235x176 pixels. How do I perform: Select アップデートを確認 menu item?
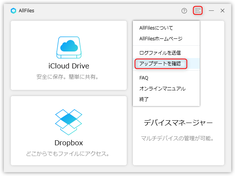coord(166,64)
